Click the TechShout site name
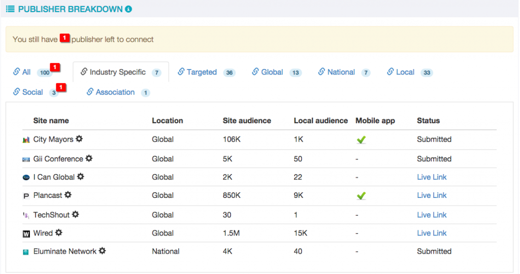This screenshot has height=274, width=520. [51, 215]
